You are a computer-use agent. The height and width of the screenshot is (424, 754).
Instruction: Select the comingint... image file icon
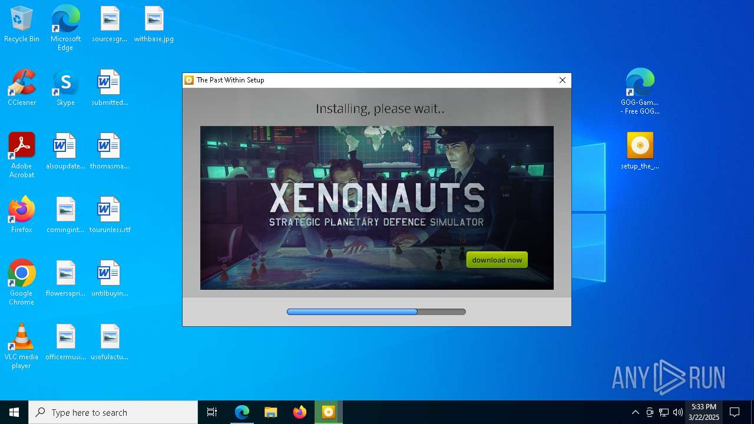pos(65,216)
